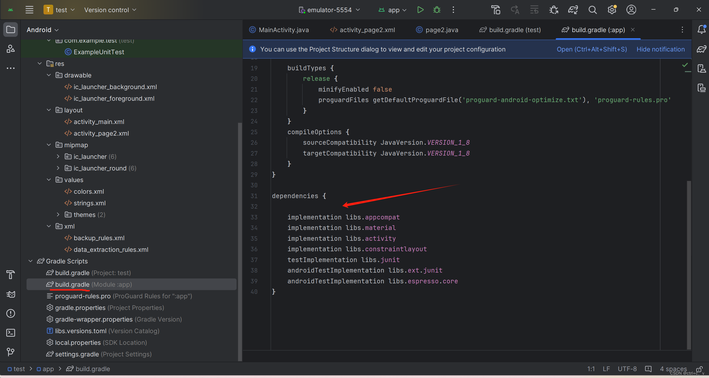This screenshot has width=709, height=378.
Task: Open user account profile icon
Action: (x=631, y=10)
